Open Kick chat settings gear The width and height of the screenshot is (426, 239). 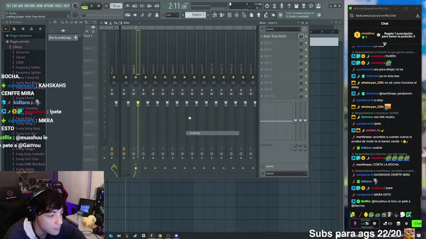pos(406,223)
